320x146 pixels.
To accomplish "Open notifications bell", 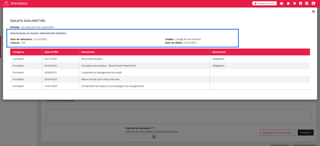I will 294,3.
